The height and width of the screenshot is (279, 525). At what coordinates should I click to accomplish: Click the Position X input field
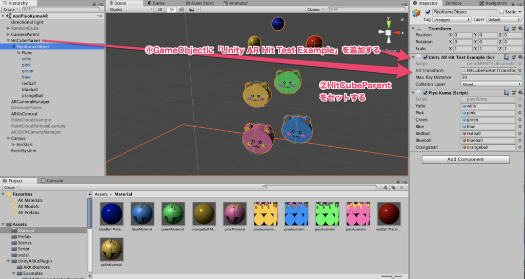[x=463, y=35]
